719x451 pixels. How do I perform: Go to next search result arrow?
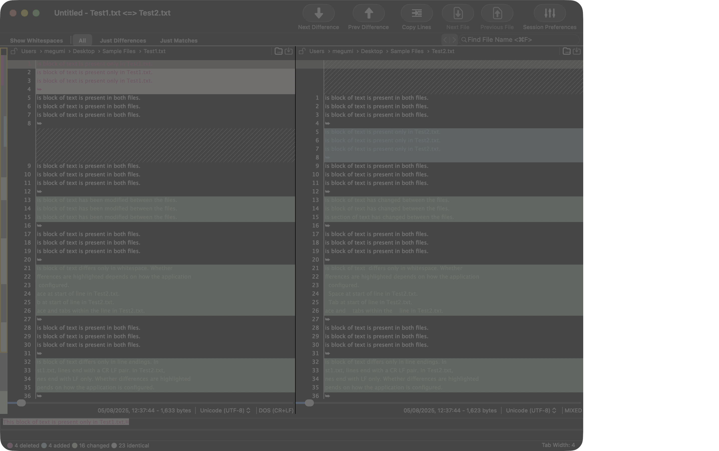tap(454, 40)
